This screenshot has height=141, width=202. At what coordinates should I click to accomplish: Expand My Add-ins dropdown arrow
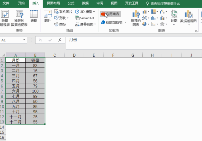[126, 22]
